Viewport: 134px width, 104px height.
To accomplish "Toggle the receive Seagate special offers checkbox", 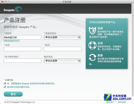I will click(5, 83).
